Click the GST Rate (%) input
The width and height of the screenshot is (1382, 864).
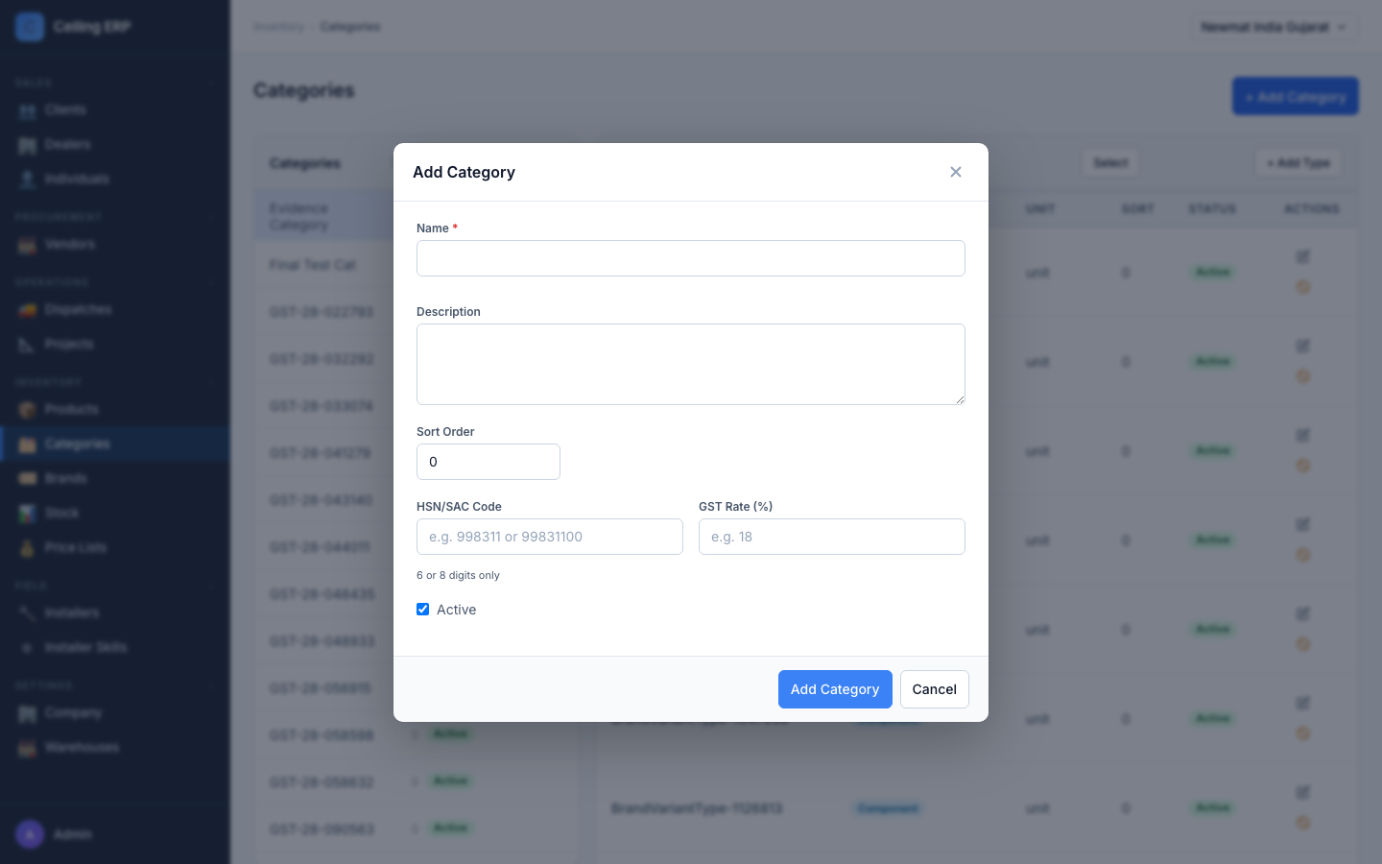pyautogui.click(x=832, y=537)
